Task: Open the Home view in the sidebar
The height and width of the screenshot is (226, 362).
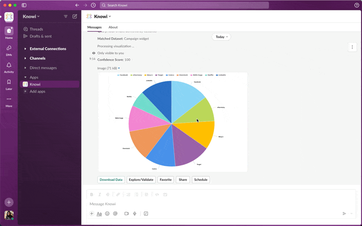Action: 9,33
